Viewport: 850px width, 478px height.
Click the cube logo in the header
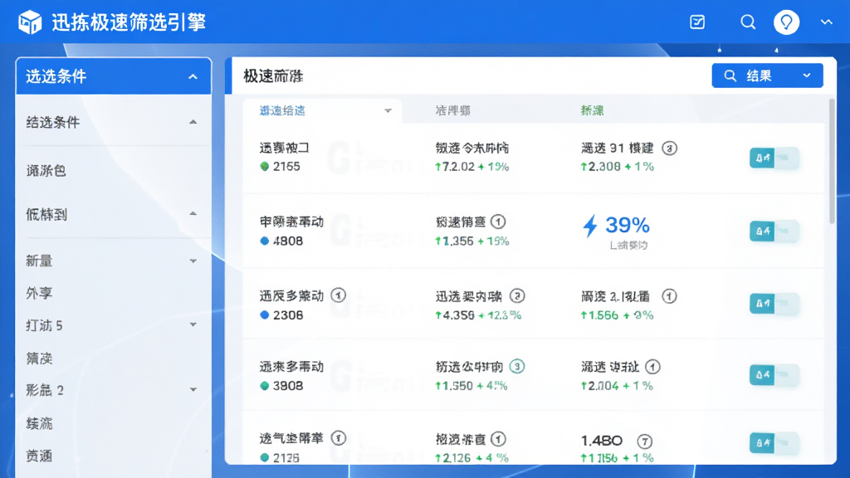coord(30,22)
